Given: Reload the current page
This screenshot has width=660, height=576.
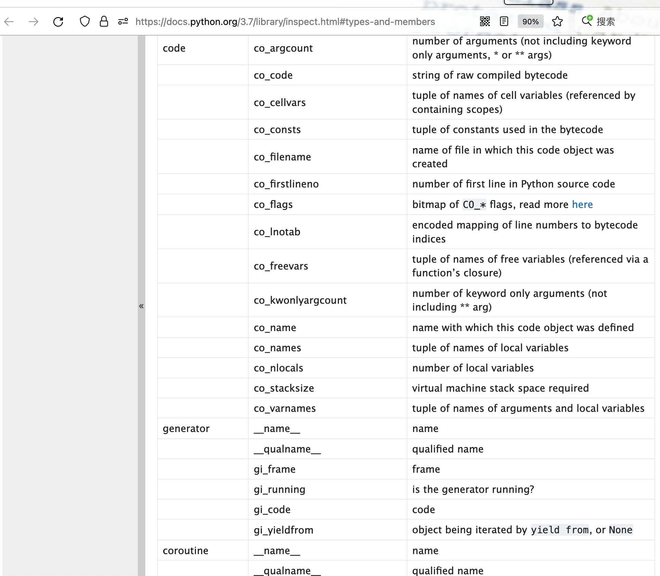Looking at the screenshot, I should click(x=58, y=22).
